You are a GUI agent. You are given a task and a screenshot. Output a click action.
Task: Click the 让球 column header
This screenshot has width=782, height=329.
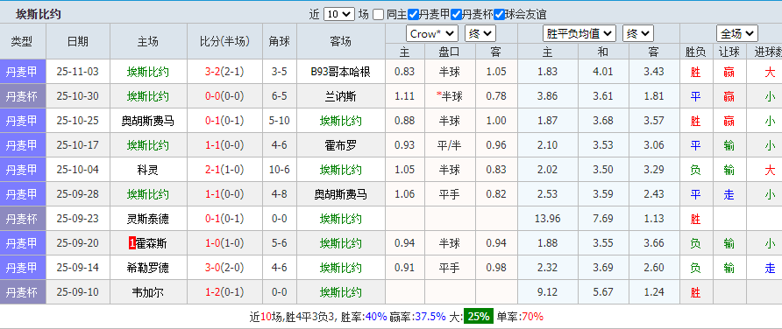click(x=729, y=52)
